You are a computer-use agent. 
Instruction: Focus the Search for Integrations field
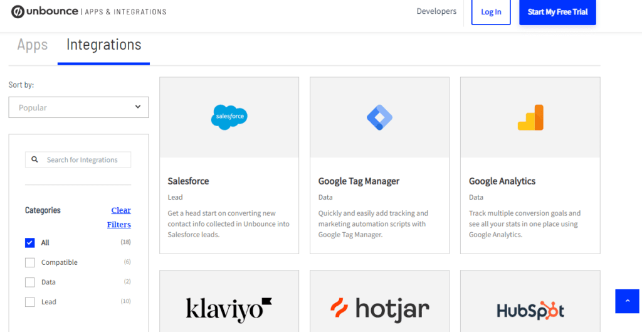[x=78, y=160]
